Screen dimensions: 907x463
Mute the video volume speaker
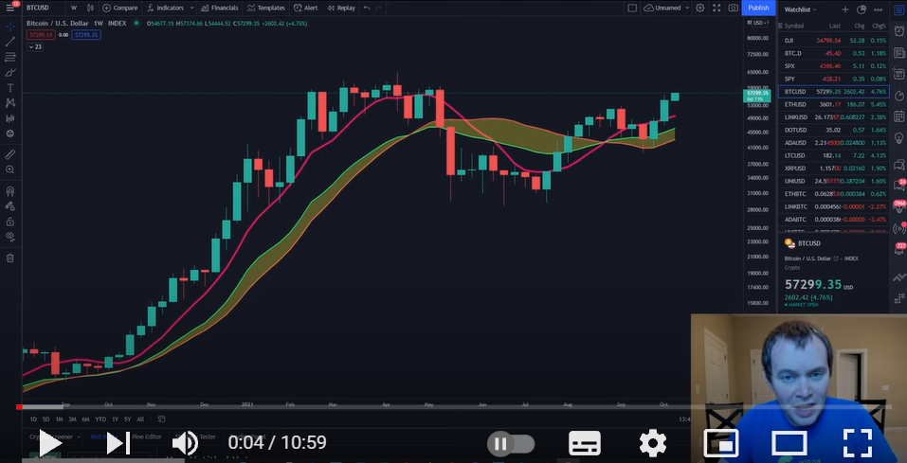185,443
